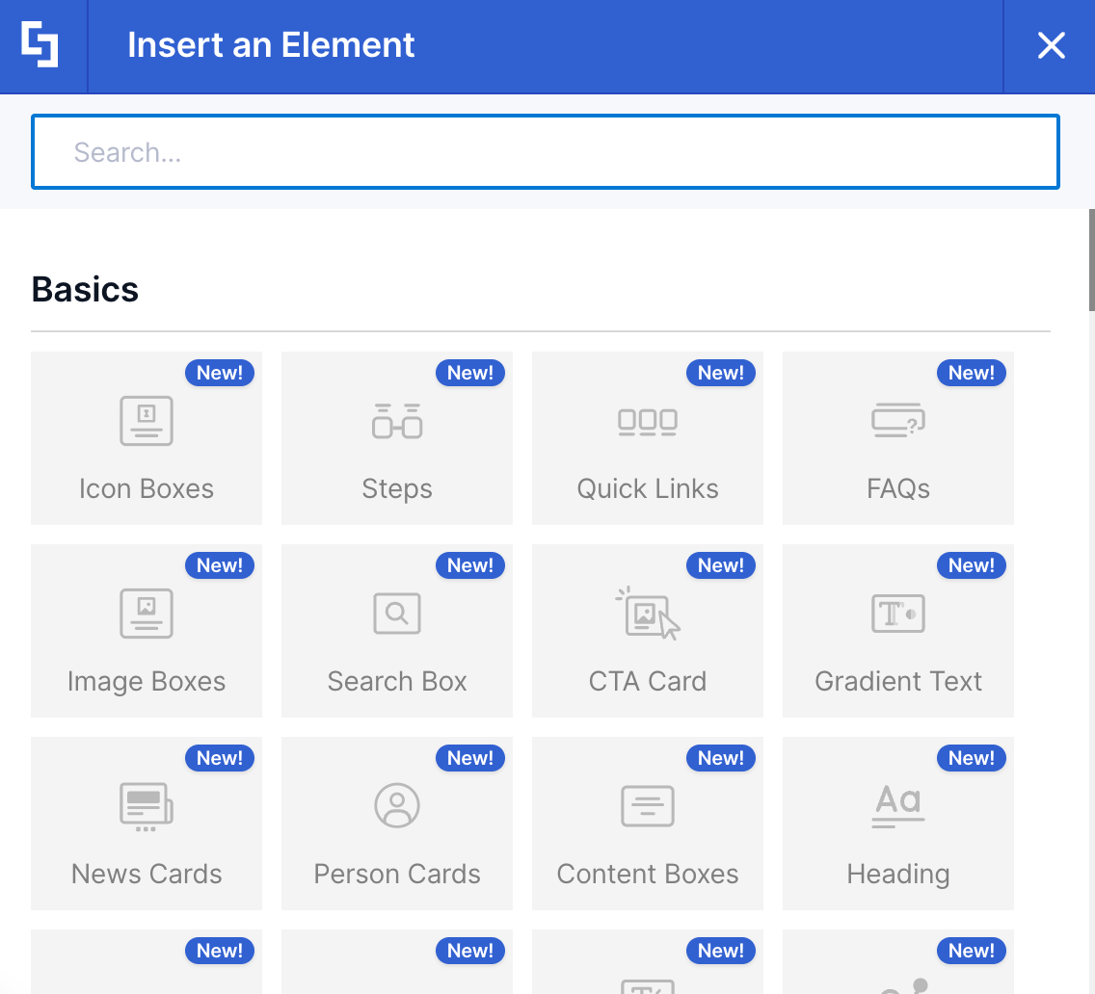Image resolution: width=1095 pixels, height=994 pixels.
Task: Insert the Person Cards element
Action: [x=397, y=824]
